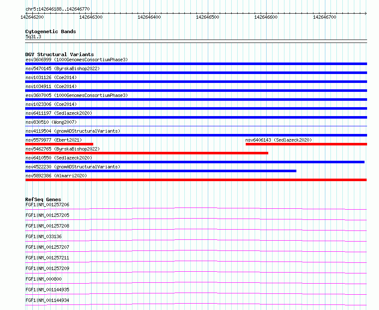
Task: Open variant nsv5892386 (Almarri2020) label
Action: [x=56, y=176]
